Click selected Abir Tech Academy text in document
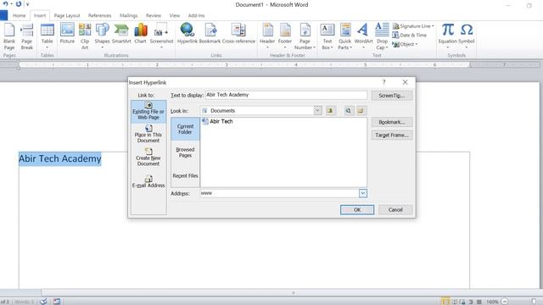The width and height of the screenshot is (543, 305). [60, 158]
